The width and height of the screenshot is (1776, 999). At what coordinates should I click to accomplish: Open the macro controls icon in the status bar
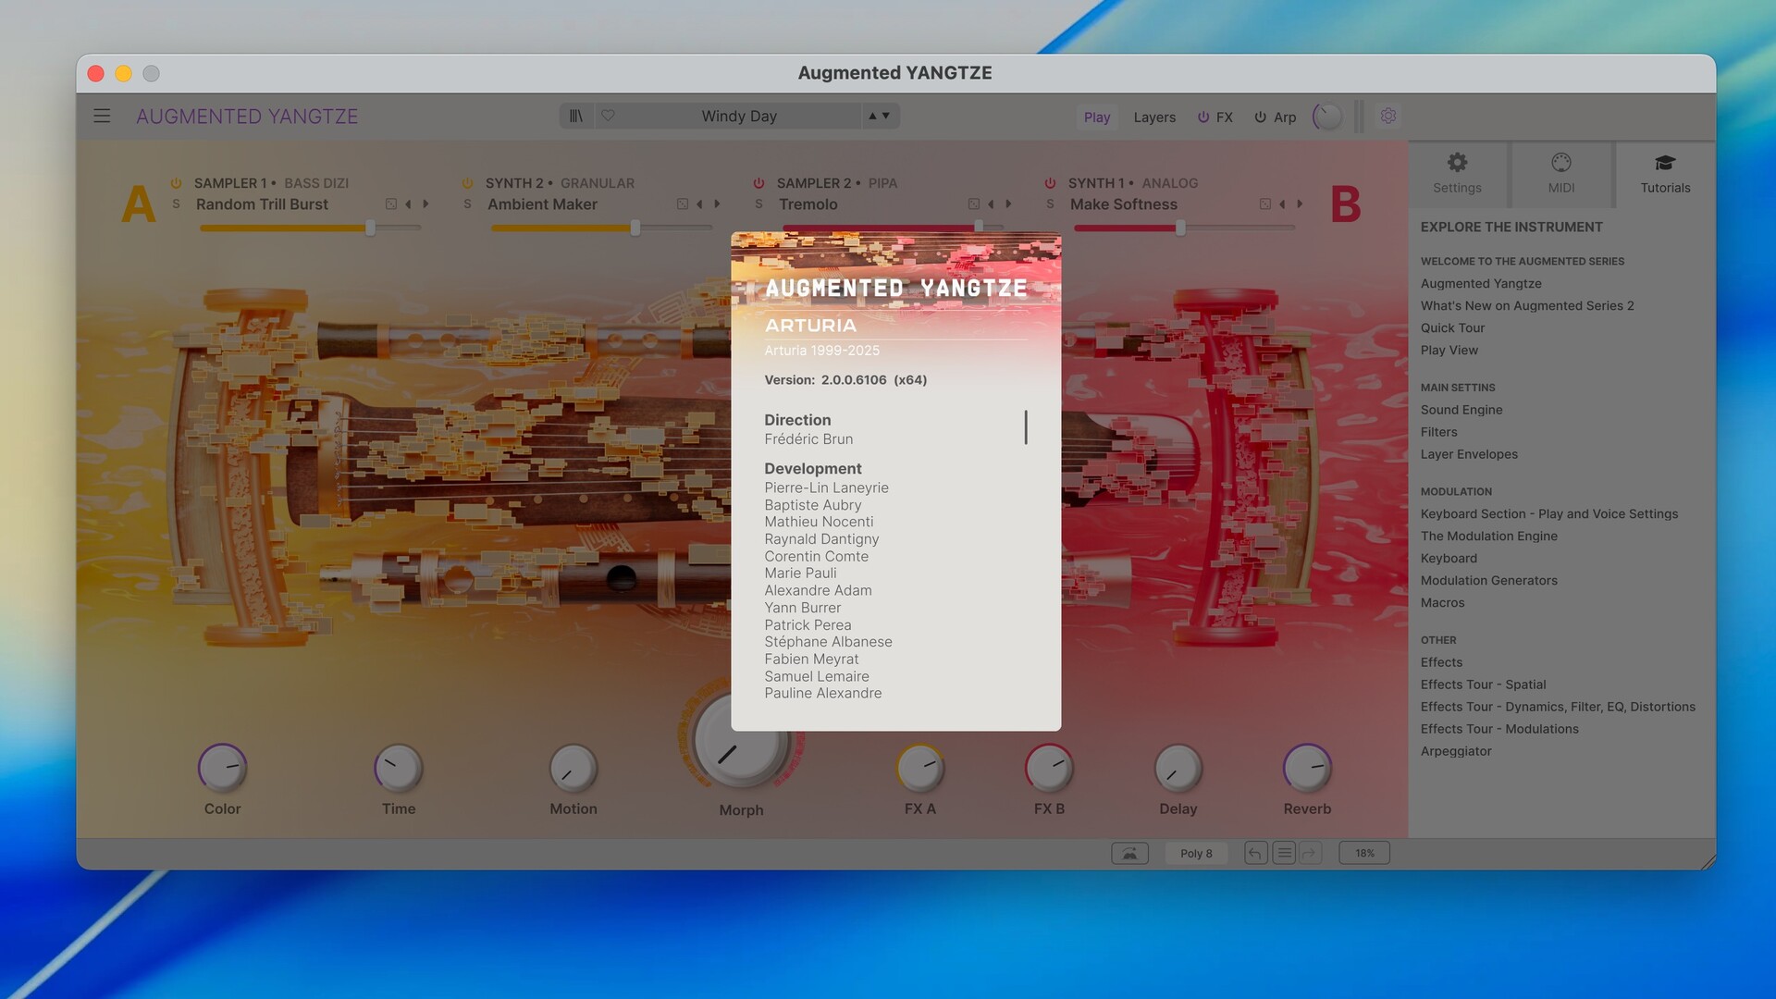coord(1129,853)
